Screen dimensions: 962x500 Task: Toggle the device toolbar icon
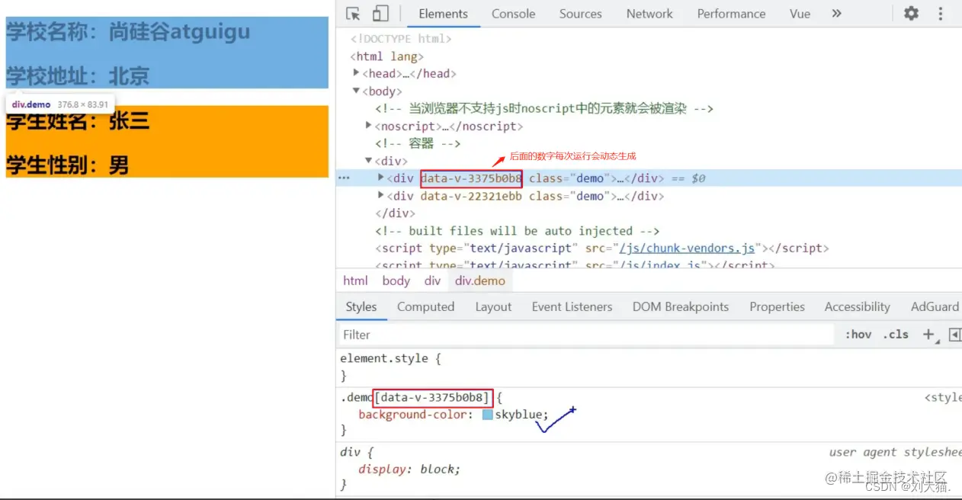click(380, 14)
